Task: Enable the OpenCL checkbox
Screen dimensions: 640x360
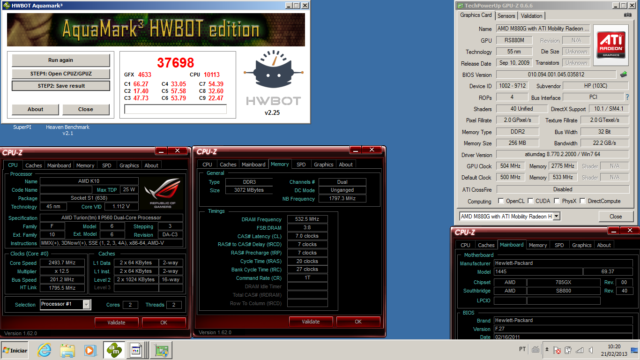Action: click(x=501, y=201)
